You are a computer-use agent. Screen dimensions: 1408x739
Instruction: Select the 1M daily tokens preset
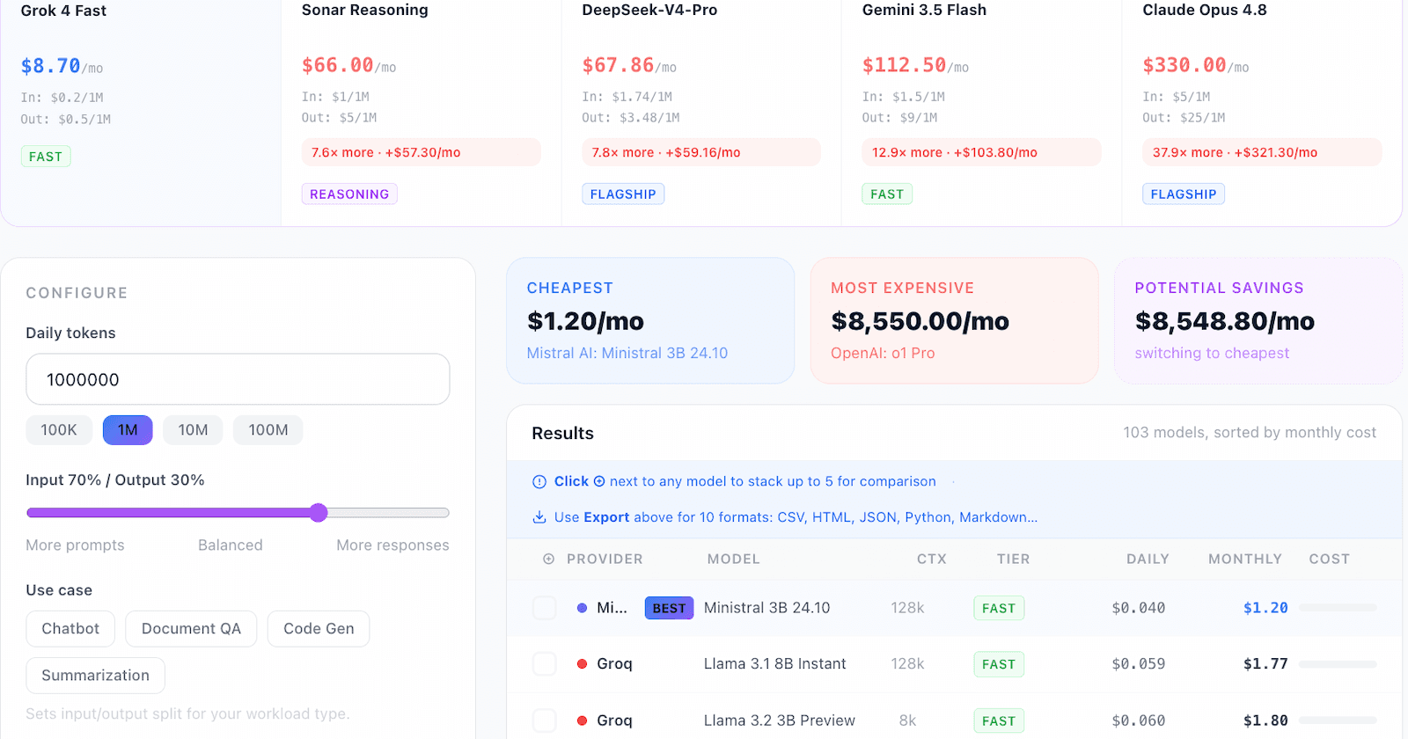pyautogui.click(x=128, y=430)
